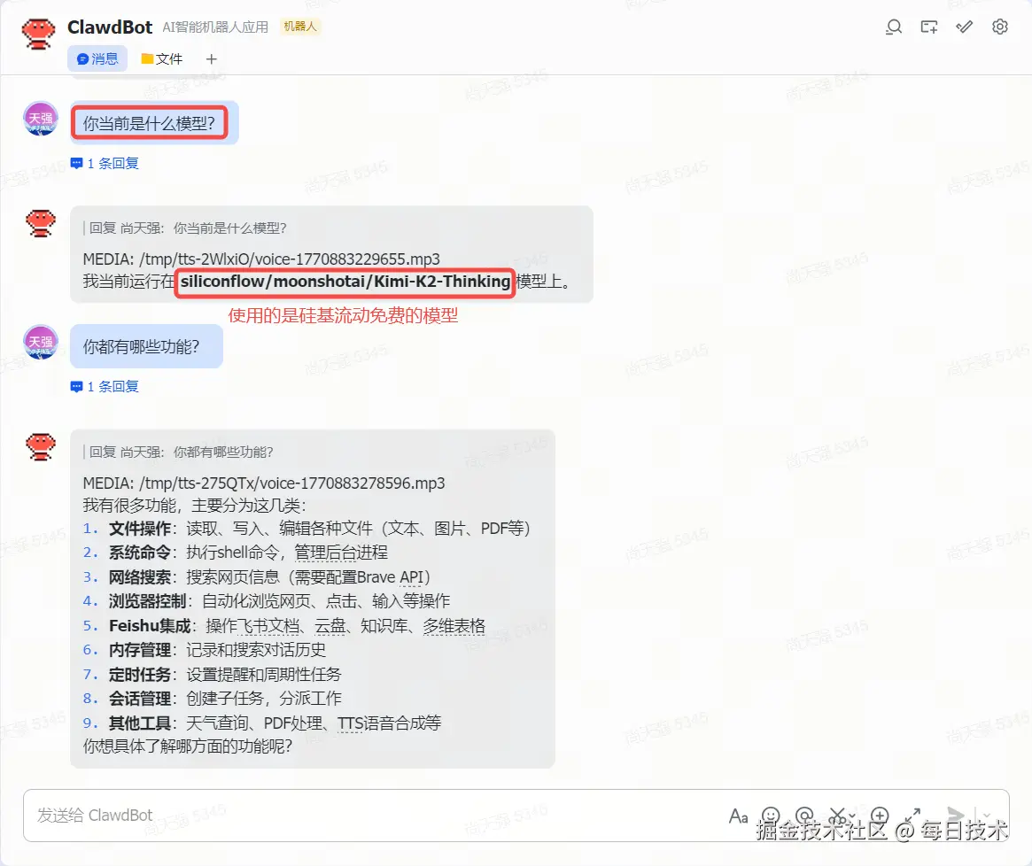Screen dimensions: 1032x866
Task: Click quoted '回复 尚天强: 你当前是什么模型?'
Action: click(x=188, y=228)
